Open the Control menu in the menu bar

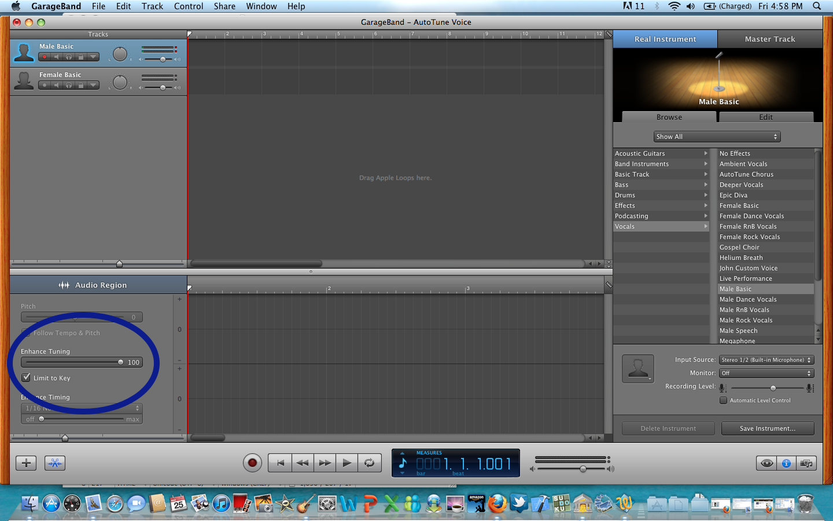pyautogui.click(x=189, y=6)
